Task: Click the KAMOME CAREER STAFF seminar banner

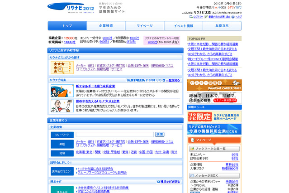Action: 214,85
